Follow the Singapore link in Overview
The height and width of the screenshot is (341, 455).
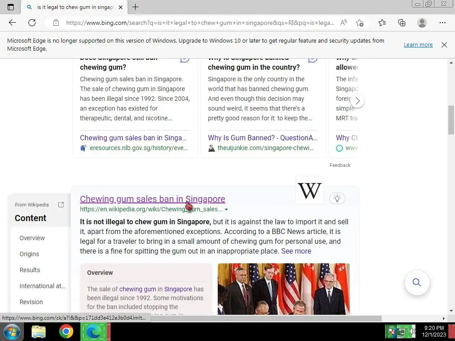[x=178, y=289]
